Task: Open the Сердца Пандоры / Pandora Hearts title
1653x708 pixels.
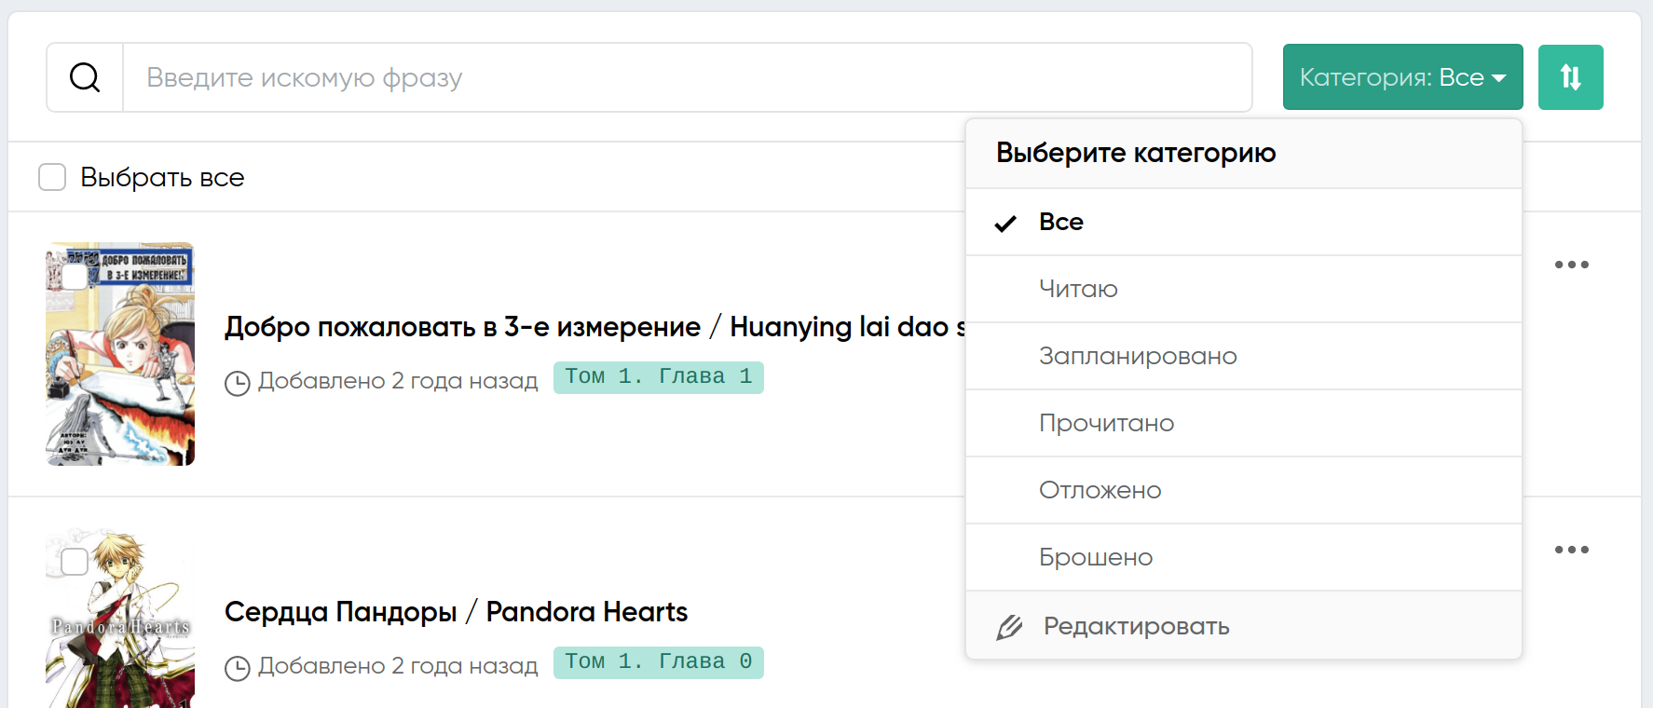Action: click(456, 612)
